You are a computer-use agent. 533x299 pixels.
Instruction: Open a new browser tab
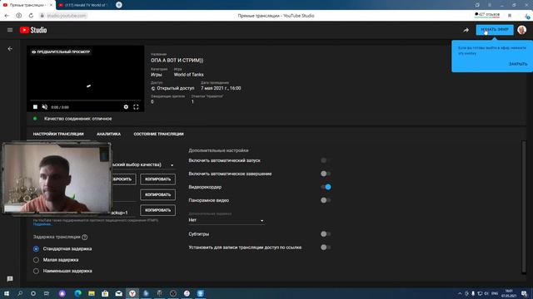click(x=118, y=5)
